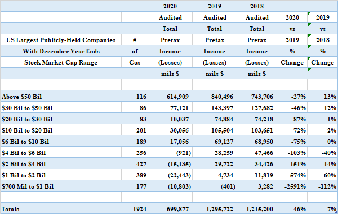Click the '$1 Bil to $2 Bil' cell
The image size is (338, 214).
tap(24, 175)
